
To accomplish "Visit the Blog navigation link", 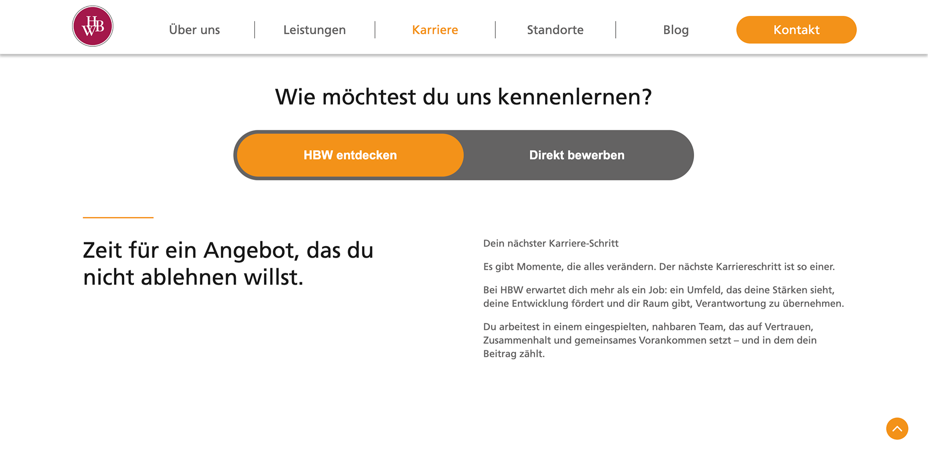I will tap(676, 30).
